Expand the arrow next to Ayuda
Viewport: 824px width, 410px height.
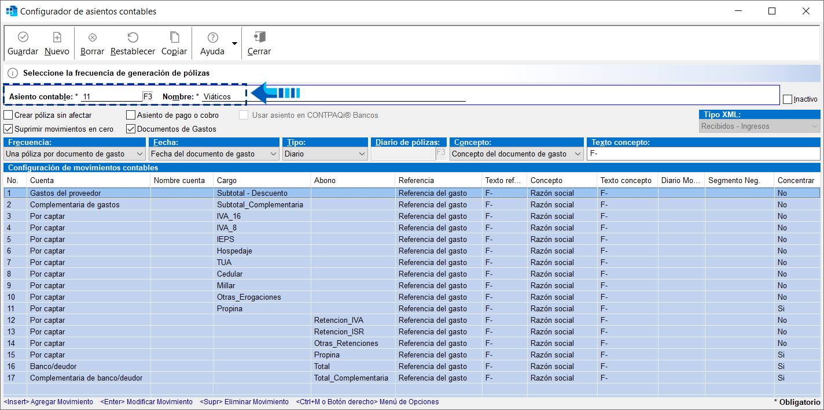tap(234, 43)
